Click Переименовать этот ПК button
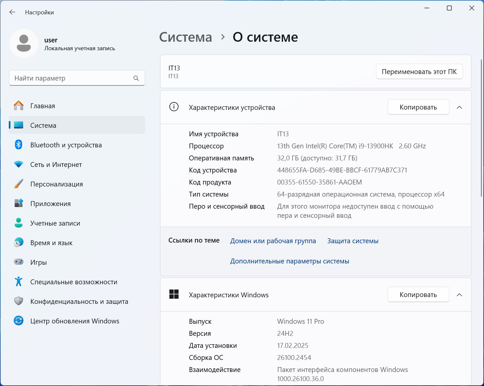The image size is (484, 386). (419, 72)
